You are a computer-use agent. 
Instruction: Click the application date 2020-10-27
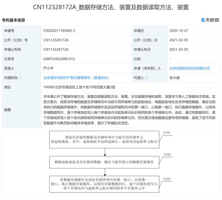click(x=179, y=31)
